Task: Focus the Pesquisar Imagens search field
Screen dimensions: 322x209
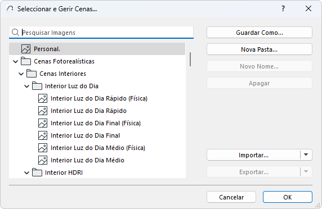Action: click(x=101, y=33)
